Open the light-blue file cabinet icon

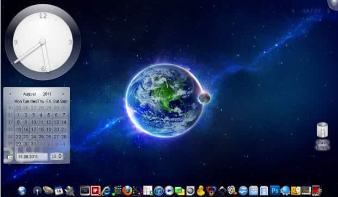(254, 191)
